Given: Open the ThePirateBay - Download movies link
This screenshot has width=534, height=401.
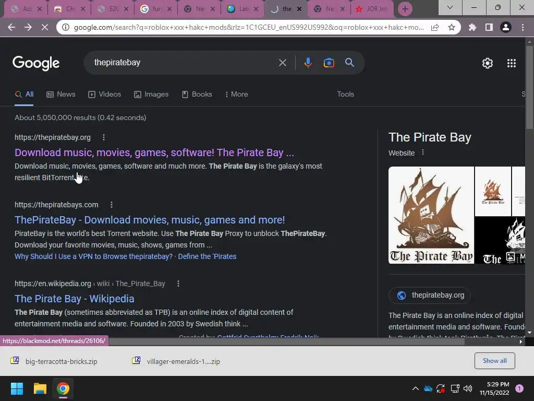Looking at the screenshot, I should (x=150, y=220).
